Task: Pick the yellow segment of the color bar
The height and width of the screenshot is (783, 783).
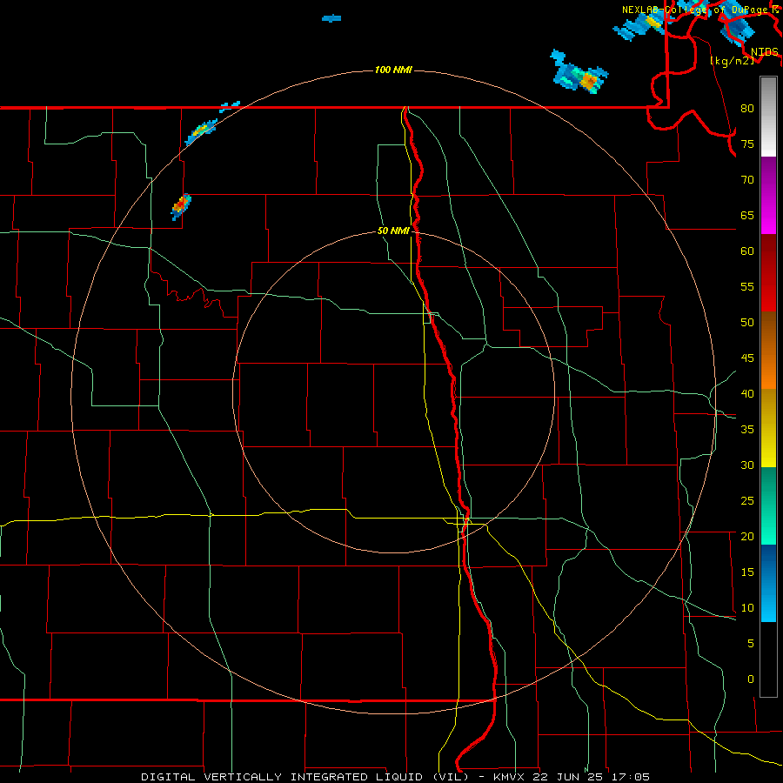Action: click(x=768, y=428)
